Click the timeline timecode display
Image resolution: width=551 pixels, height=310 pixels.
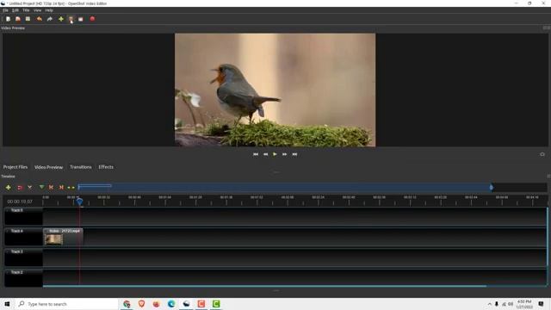[x=20, y=201]
